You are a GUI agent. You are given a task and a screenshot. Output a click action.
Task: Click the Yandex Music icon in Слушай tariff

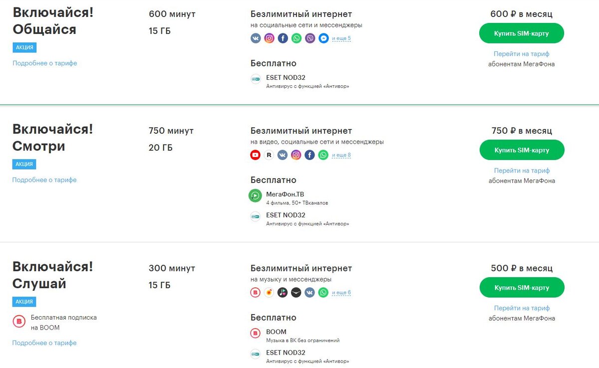pyautogui.click(x=269, y=293)
